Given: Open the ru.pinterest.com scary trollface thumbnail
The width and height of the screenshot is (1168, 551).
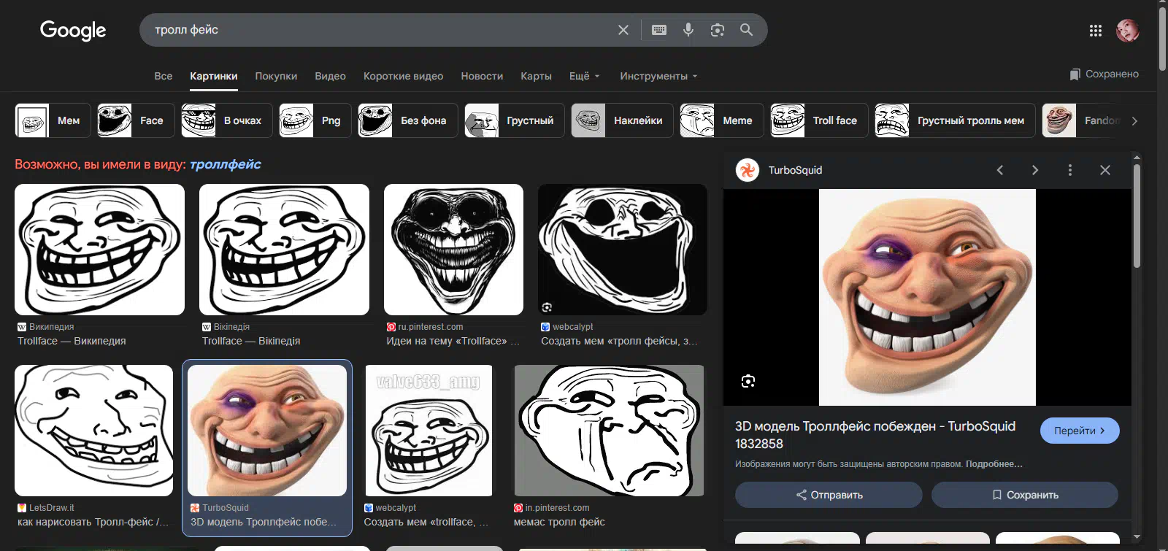Looking at the screenshot, I should coord(453,250).
